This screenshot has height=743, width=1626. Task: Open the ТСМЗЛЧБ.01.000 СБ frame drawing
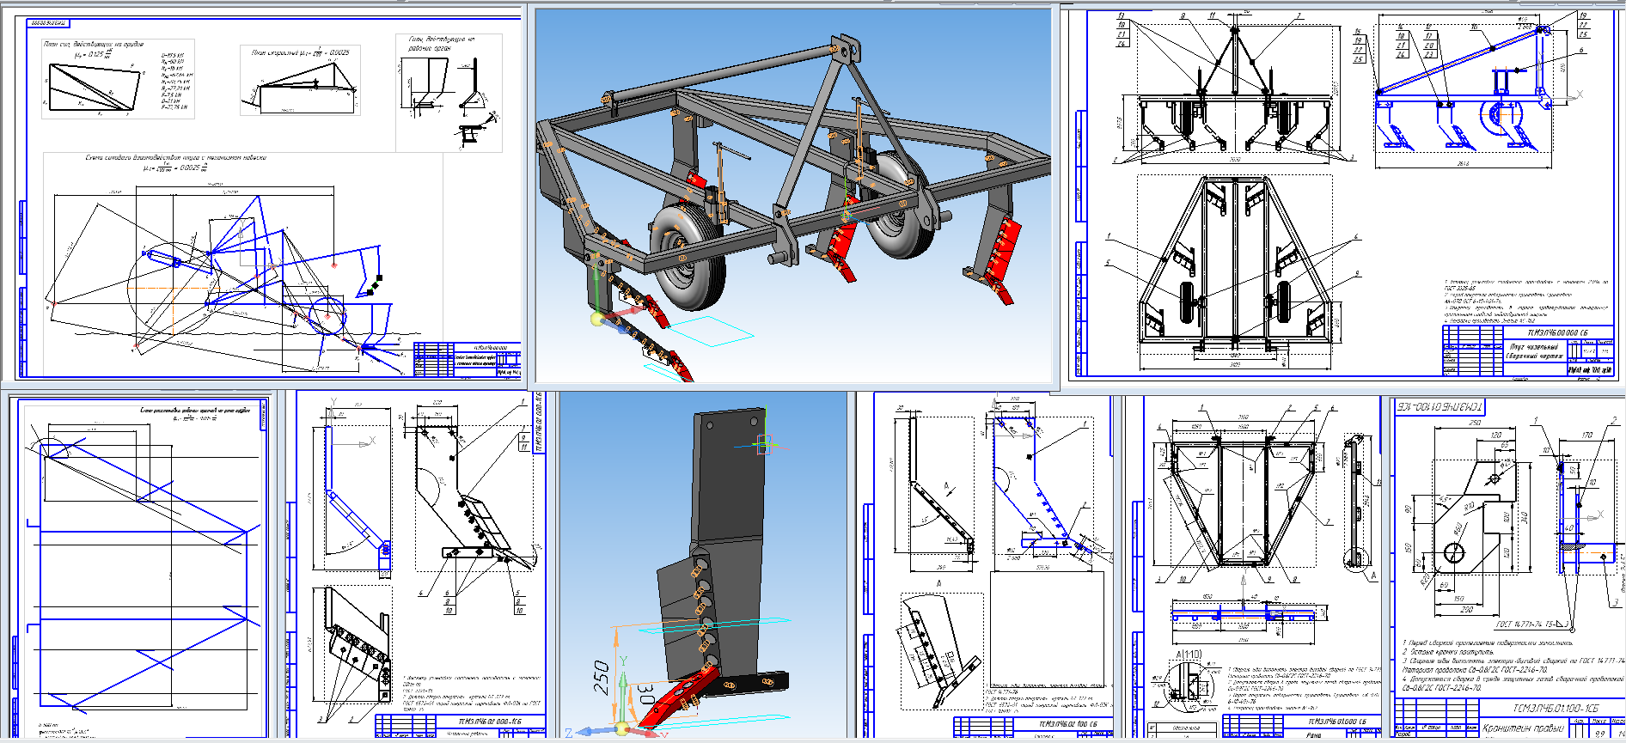point(1255,567)
